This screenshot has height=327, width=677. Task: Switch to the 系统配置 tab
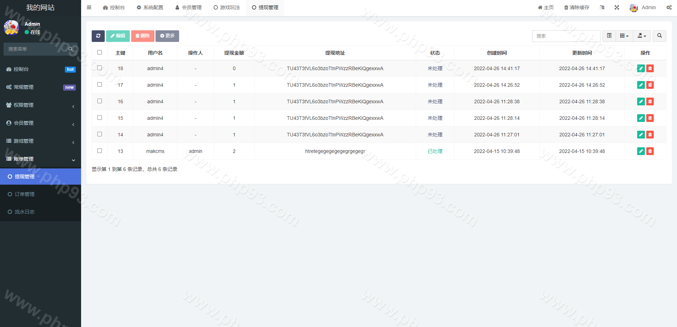[150, 7]
